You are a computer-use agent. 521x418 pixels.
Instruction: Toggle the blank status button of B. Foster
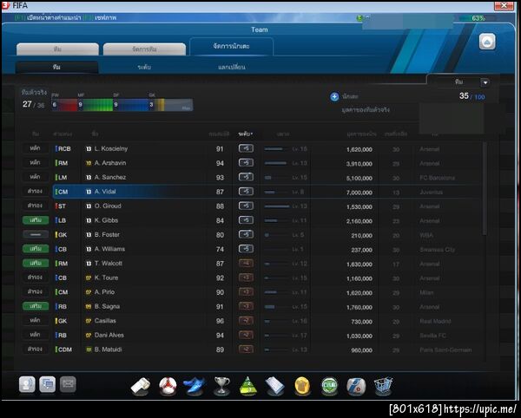pos(36,234)
